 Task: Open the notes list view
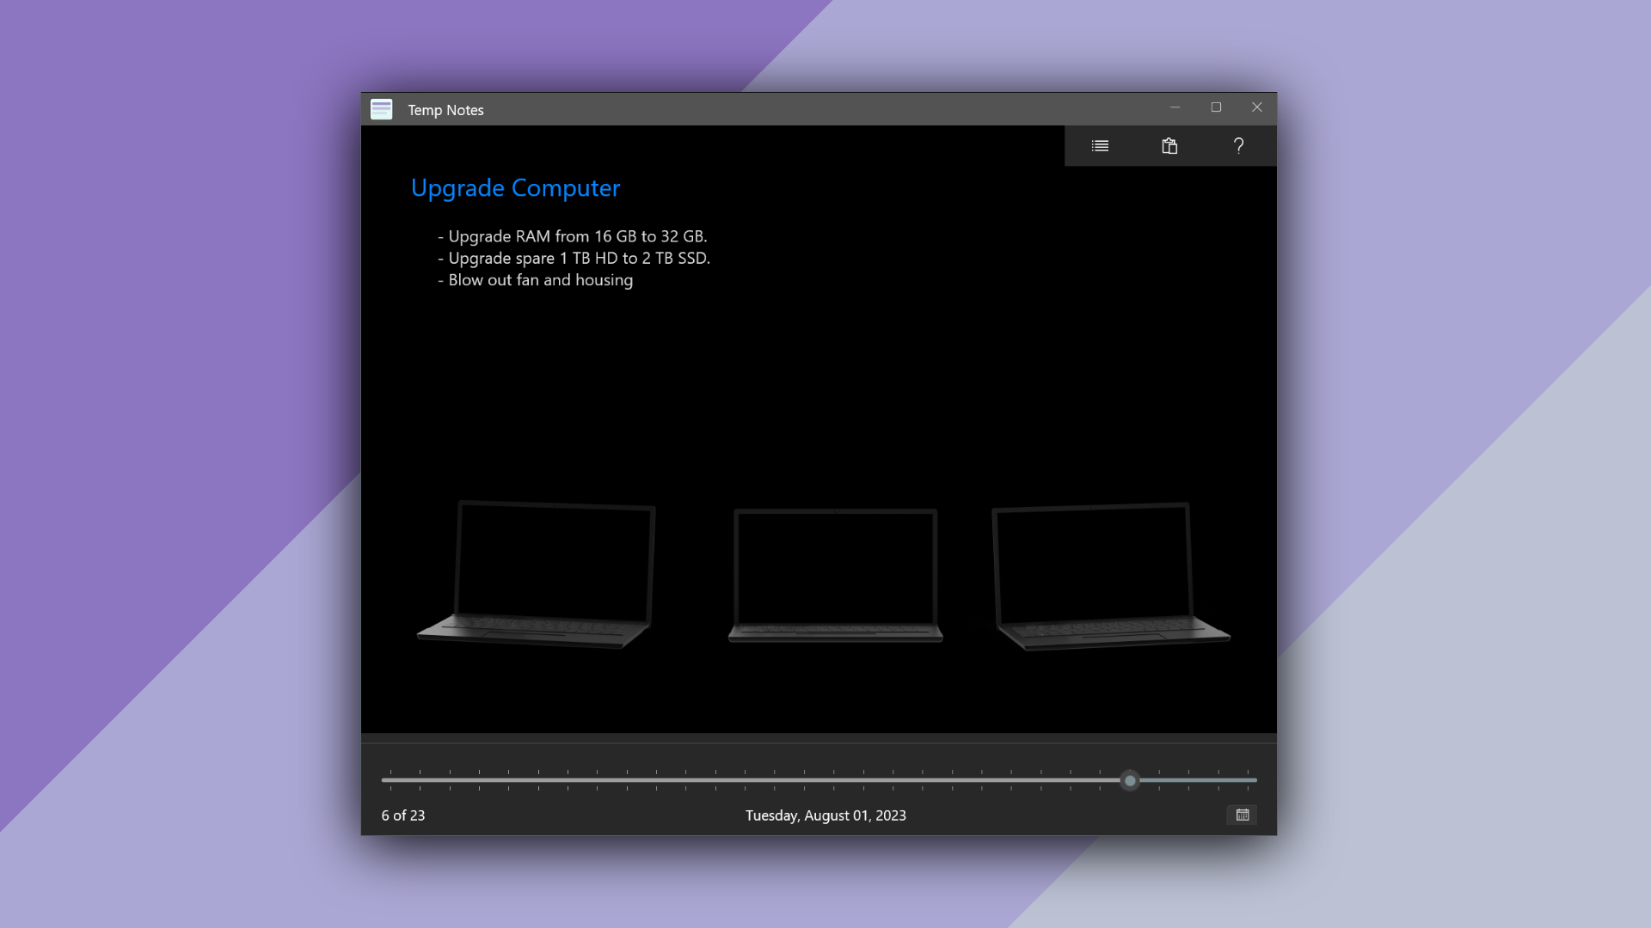pos(1100,146)
